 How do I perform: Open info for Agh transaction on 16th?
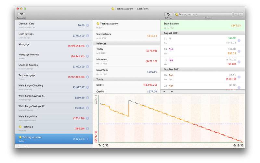239,77
